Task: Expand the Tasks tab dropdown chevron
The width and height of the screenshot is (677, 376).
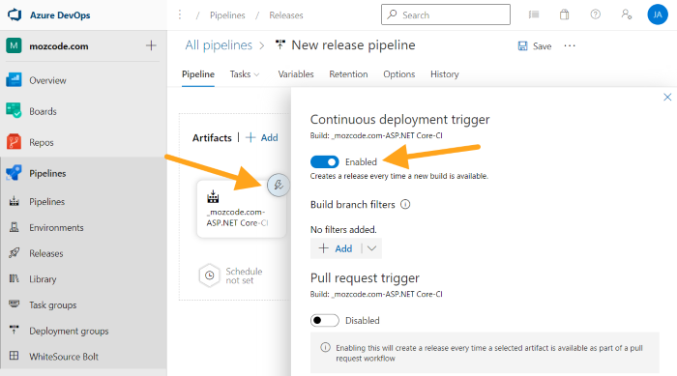Action: point(257,74)
